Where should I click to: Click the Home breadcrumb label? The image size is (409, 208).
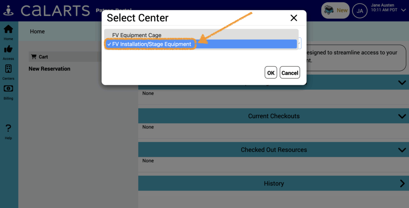(x=37, y=31)
